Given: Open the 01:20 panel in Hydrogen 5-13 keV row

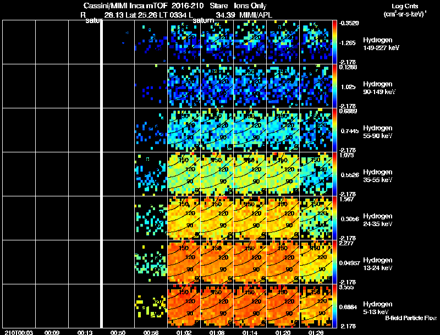Looking at the screenshot, I should click(x=283, y=306).
